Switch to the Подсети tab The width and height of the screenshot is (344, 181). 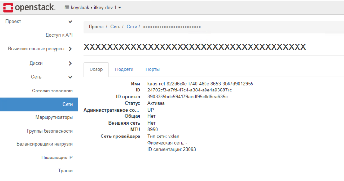(x=124, y=69)
